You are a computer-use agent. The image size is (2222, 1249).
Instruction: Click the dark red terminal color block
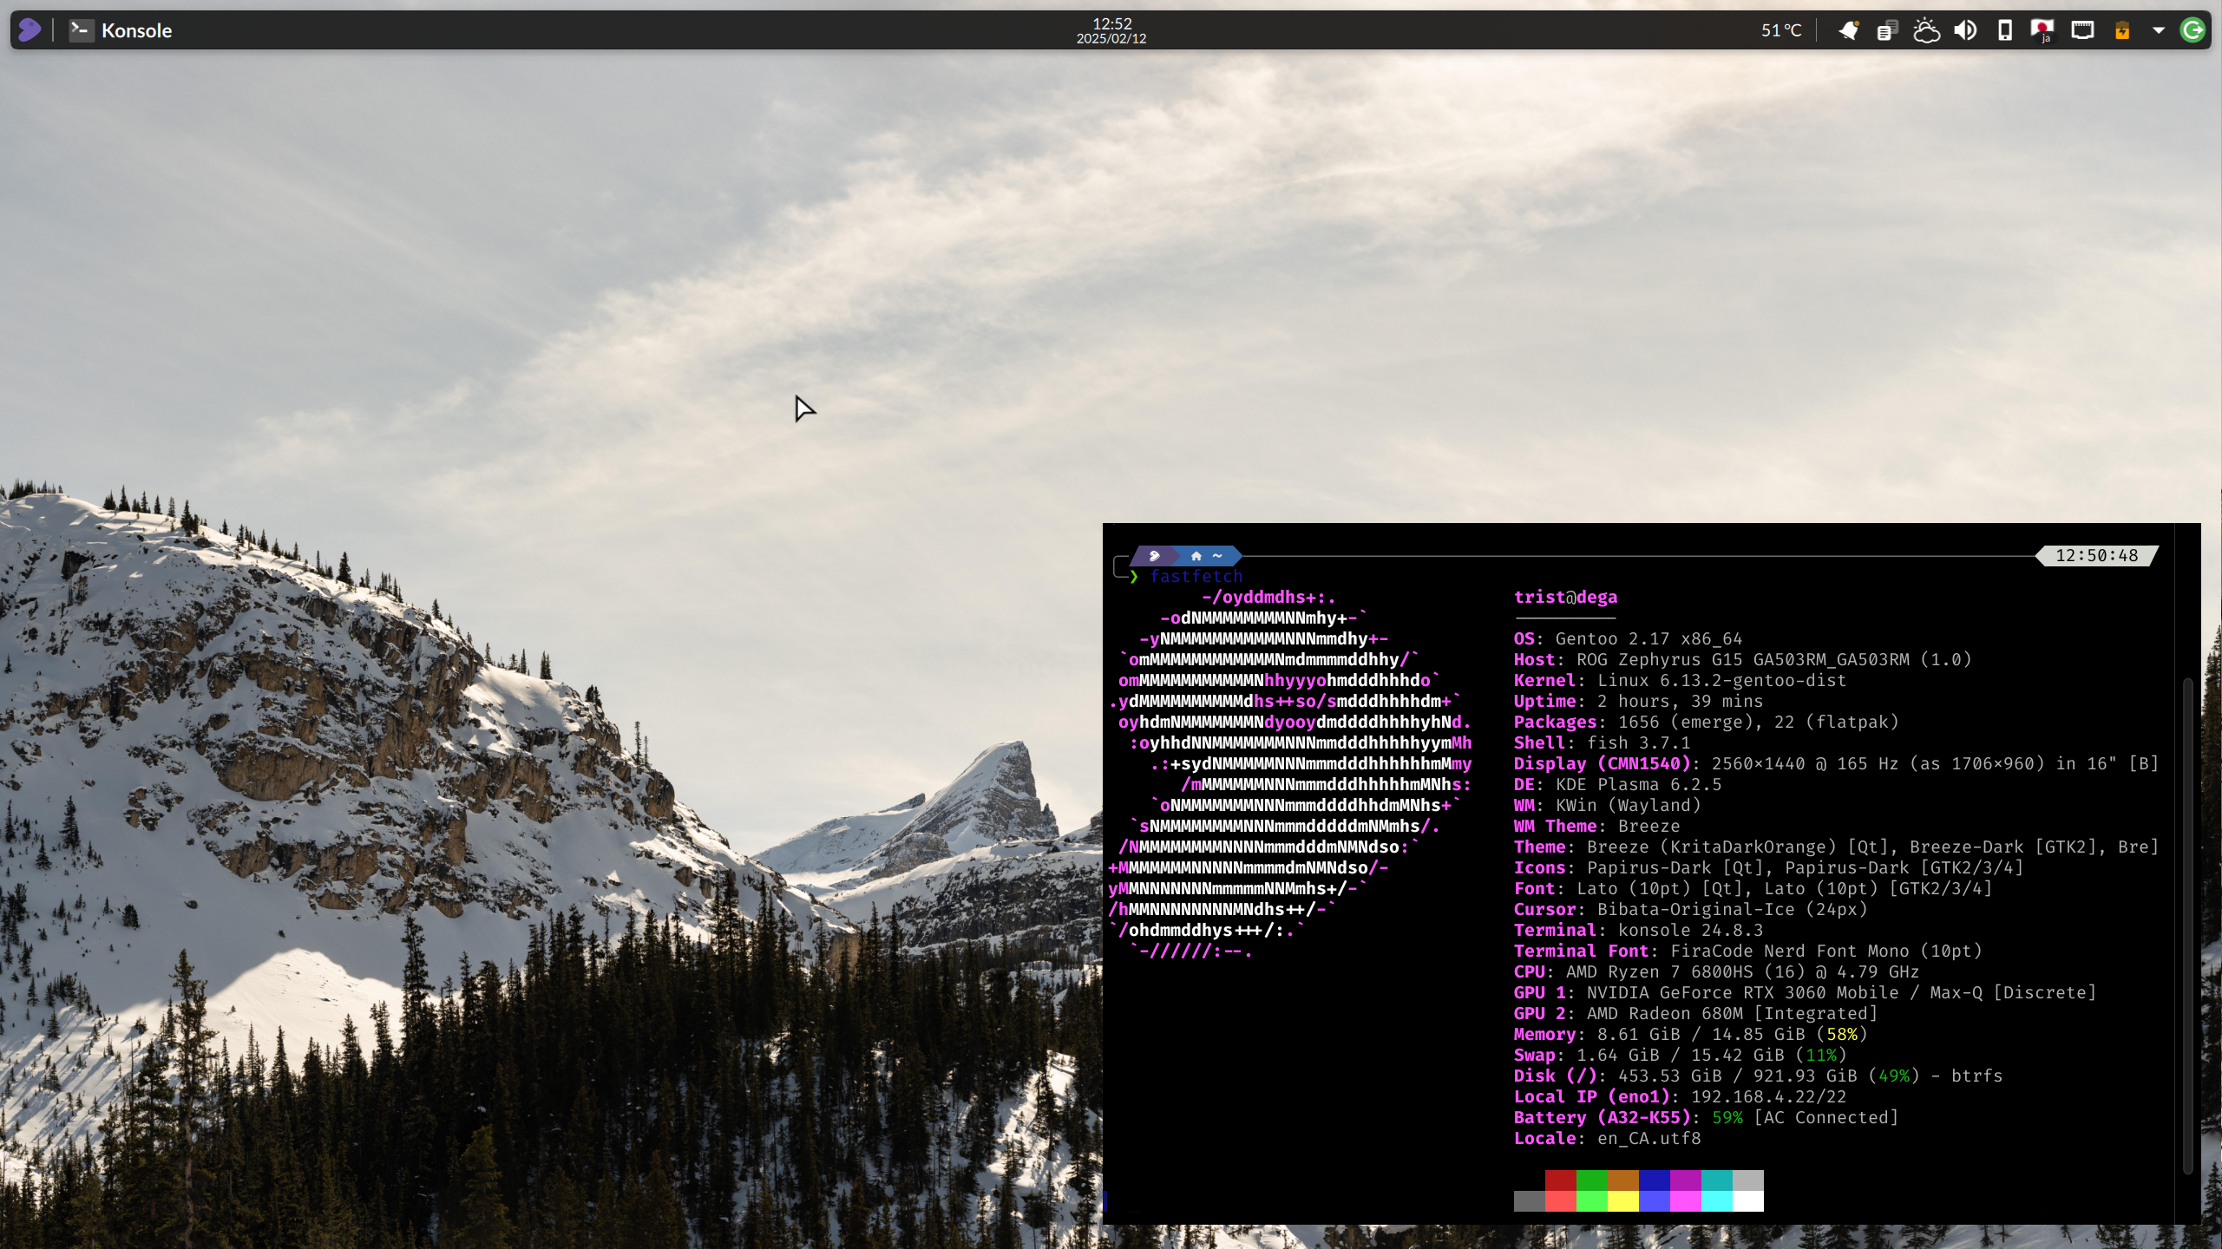(1561, 1180)
